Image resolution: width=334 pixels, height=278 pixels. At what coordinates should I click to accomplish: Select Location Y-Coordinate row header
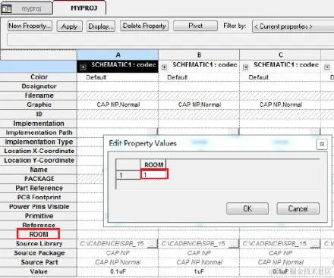point(39,161)
